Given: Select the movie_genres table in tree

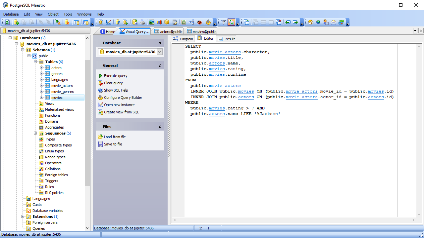Looking at the screenshot, I should point(62,92).
